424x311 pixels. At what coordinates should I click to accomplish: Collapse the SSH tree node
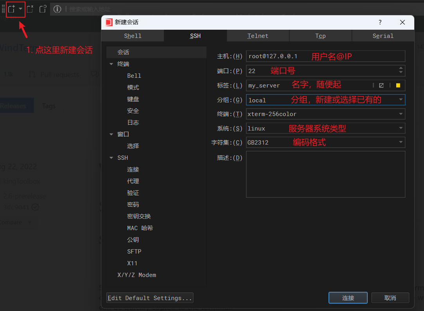click(x=111, y=158)
